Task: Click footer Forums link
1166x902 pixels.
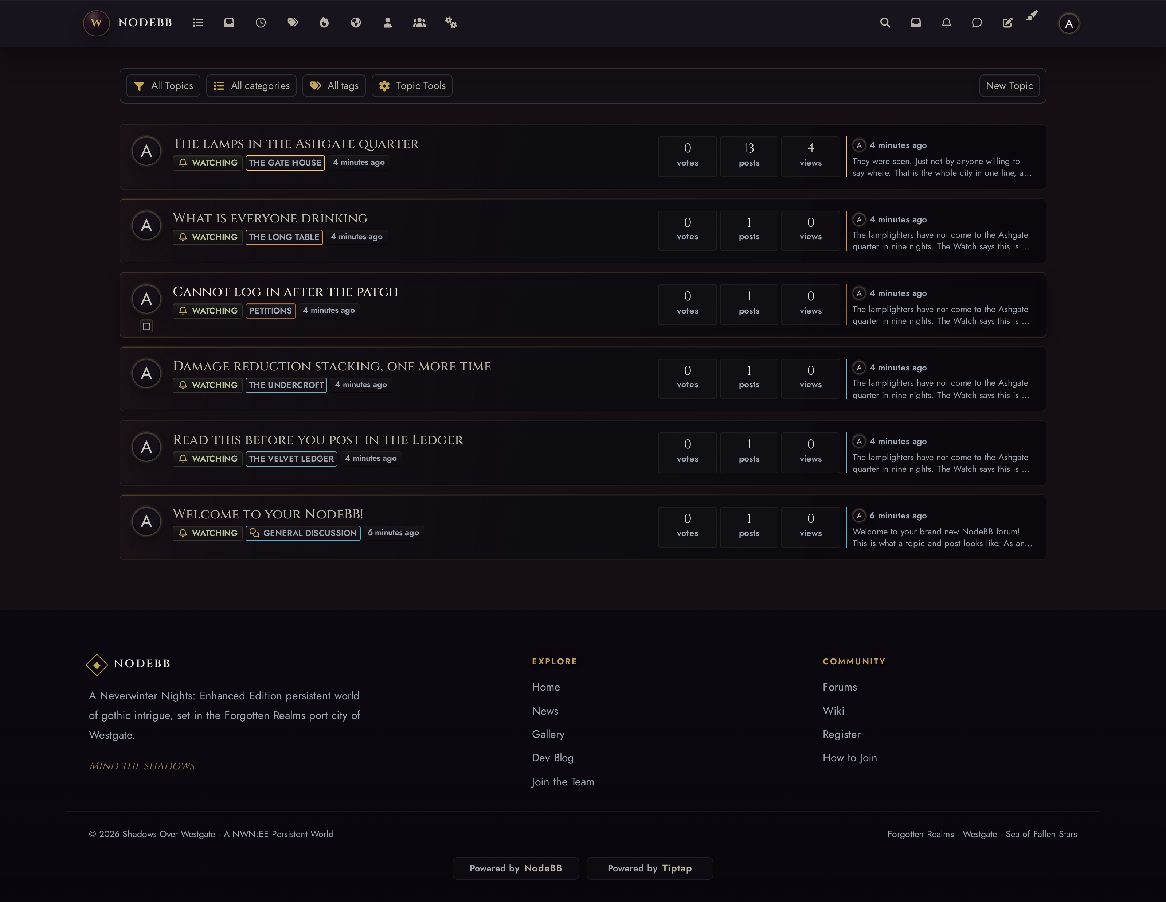Action: (840, 687)
